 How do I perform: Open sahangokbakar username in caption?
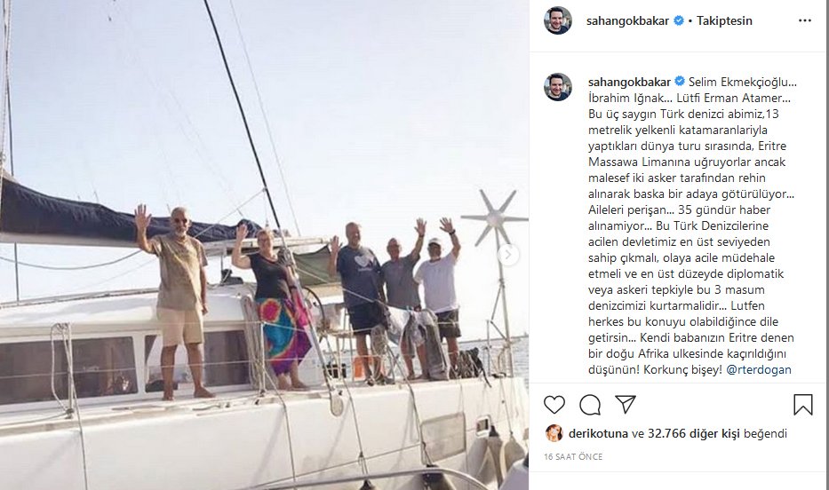pos(629,82)
